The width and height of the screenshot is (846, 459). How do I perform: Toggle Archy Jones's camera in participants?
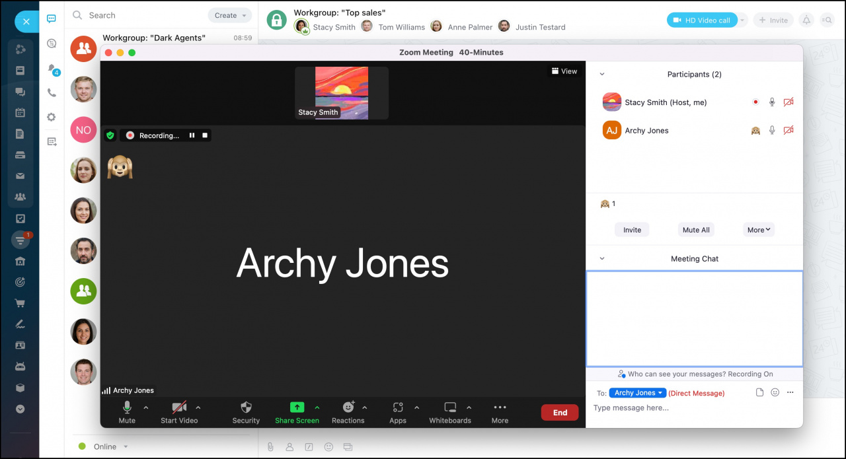[x=788, y=131]
